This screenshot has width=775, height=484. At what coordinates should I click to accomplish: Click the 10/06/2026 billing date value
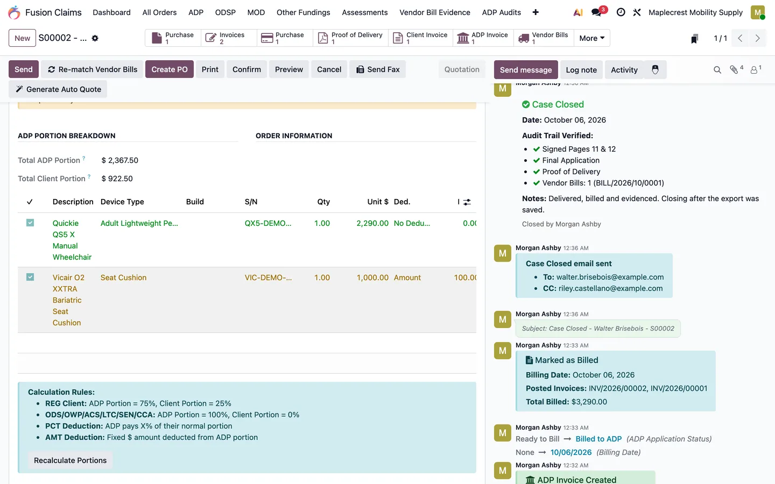click(x=571, y=452)
